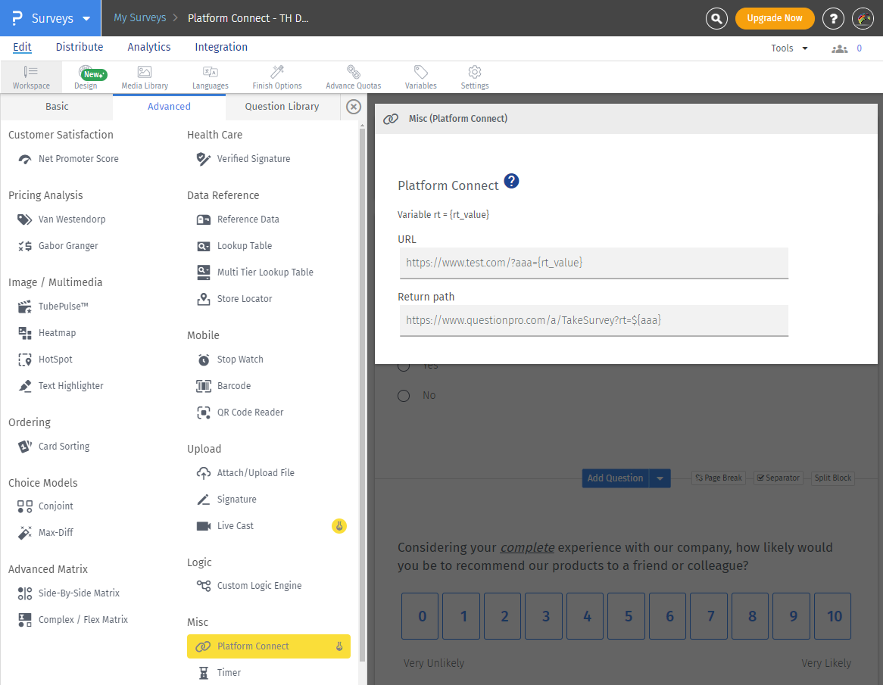This screenshot has width=883, height=685.
Task: Open the Variables icon
Action: [420, 77]
